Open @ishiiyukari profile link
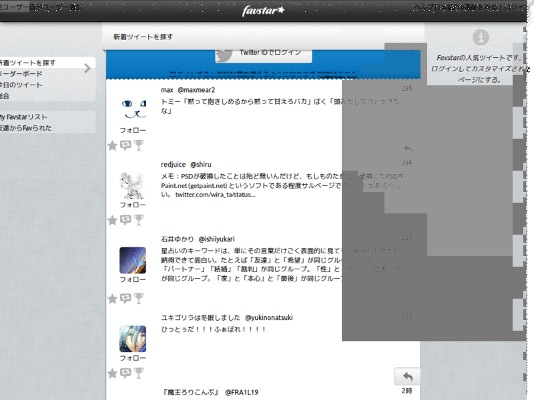 point(216,239)
